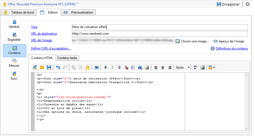Undo the last edit

pos(58,67)
